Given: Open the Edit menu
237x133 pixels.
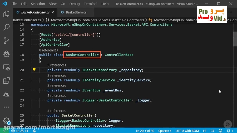Looking at the screenshot, I should pos(24,4).
